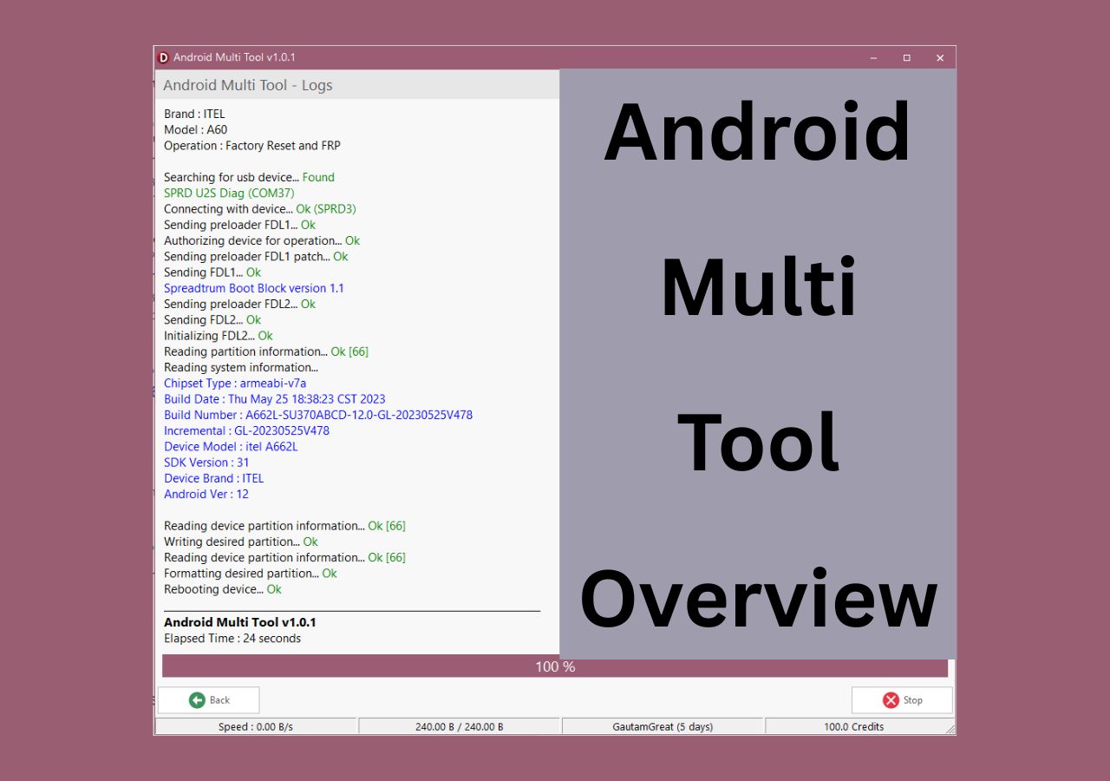Screen dimensions: 1110x781
Task: Click the Elapsed Time : 24 seconds line
Action: pos(232,639)
